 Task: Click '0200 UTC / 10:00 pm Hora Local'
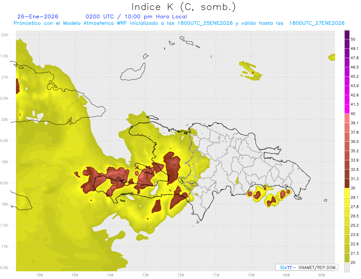(x=136, y=17)
